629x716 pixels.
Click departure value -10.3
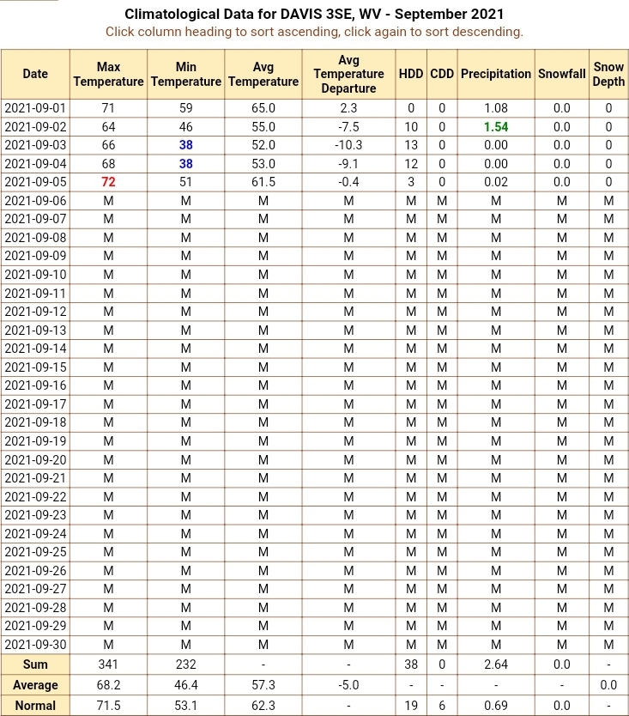[348, 145]
